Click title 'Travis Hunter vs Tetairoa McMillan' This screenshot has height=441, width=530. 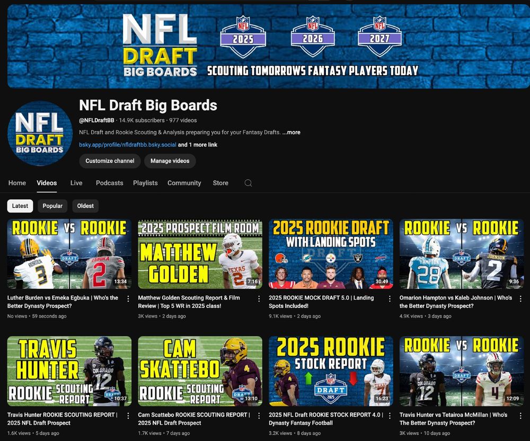click(453, 419)
